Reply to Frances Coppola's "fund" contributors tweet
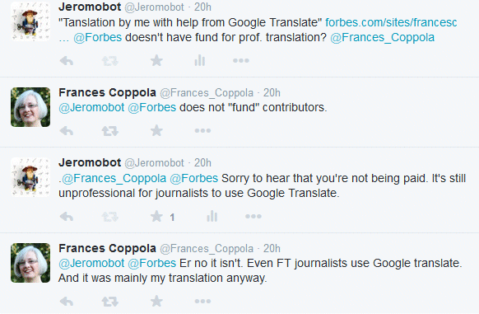This screenshot has height=314, width=479. pyautogui.click(x=67, y=131)
